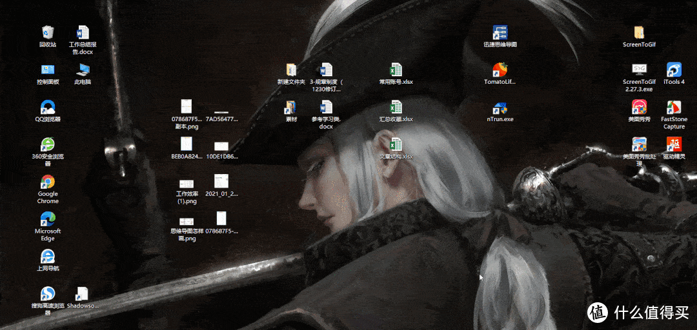
Task: Click the FastStone Capture icon
Action: click(x=674, y=108)
